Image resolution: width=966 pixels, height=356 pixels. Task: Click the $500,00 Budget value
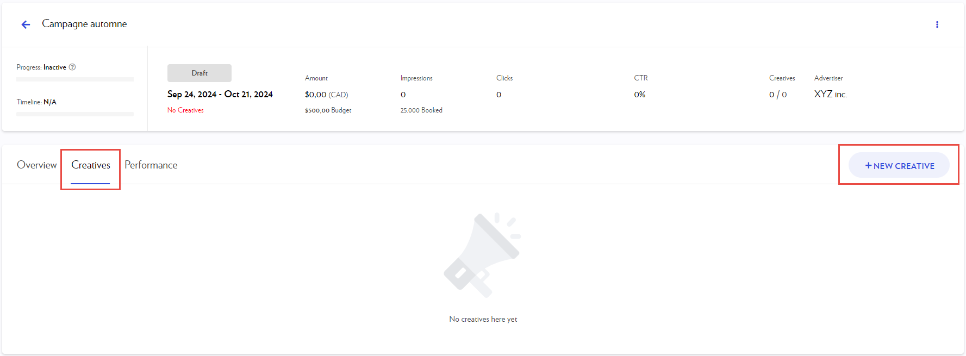(328, 110)
